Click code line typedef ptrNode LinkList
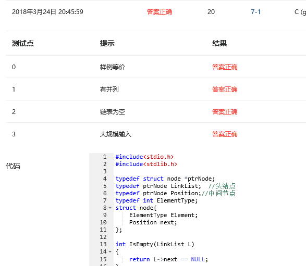This screenshot has height=266, width=306. click(158, 186)
